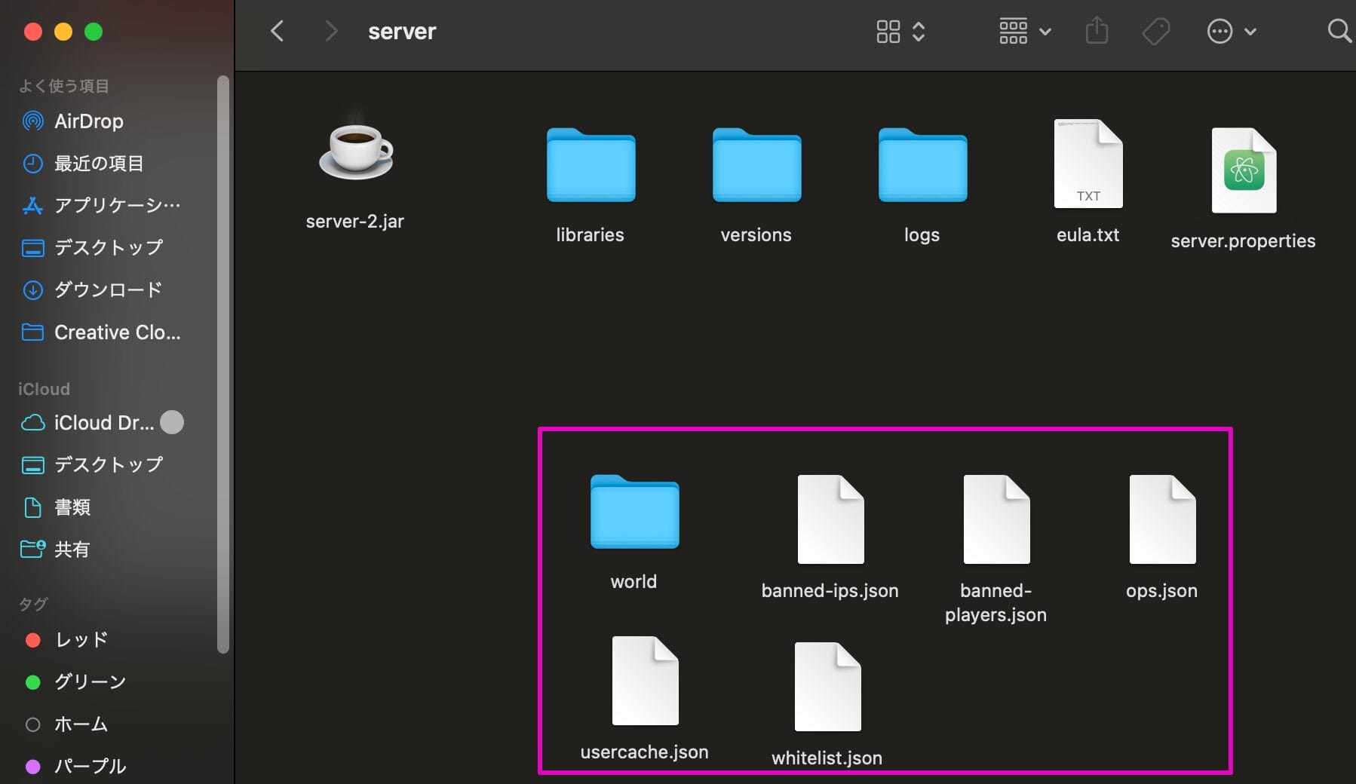This screenshot has height=784, width=1356.
Task: Open the world folder
Action: (x=634, y=513)
